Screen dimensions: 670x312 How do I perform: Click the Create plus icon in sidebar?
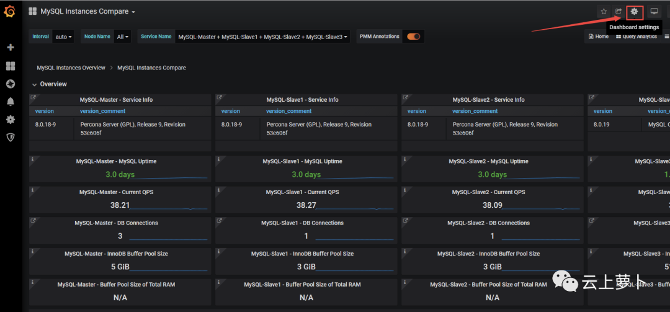11,47
